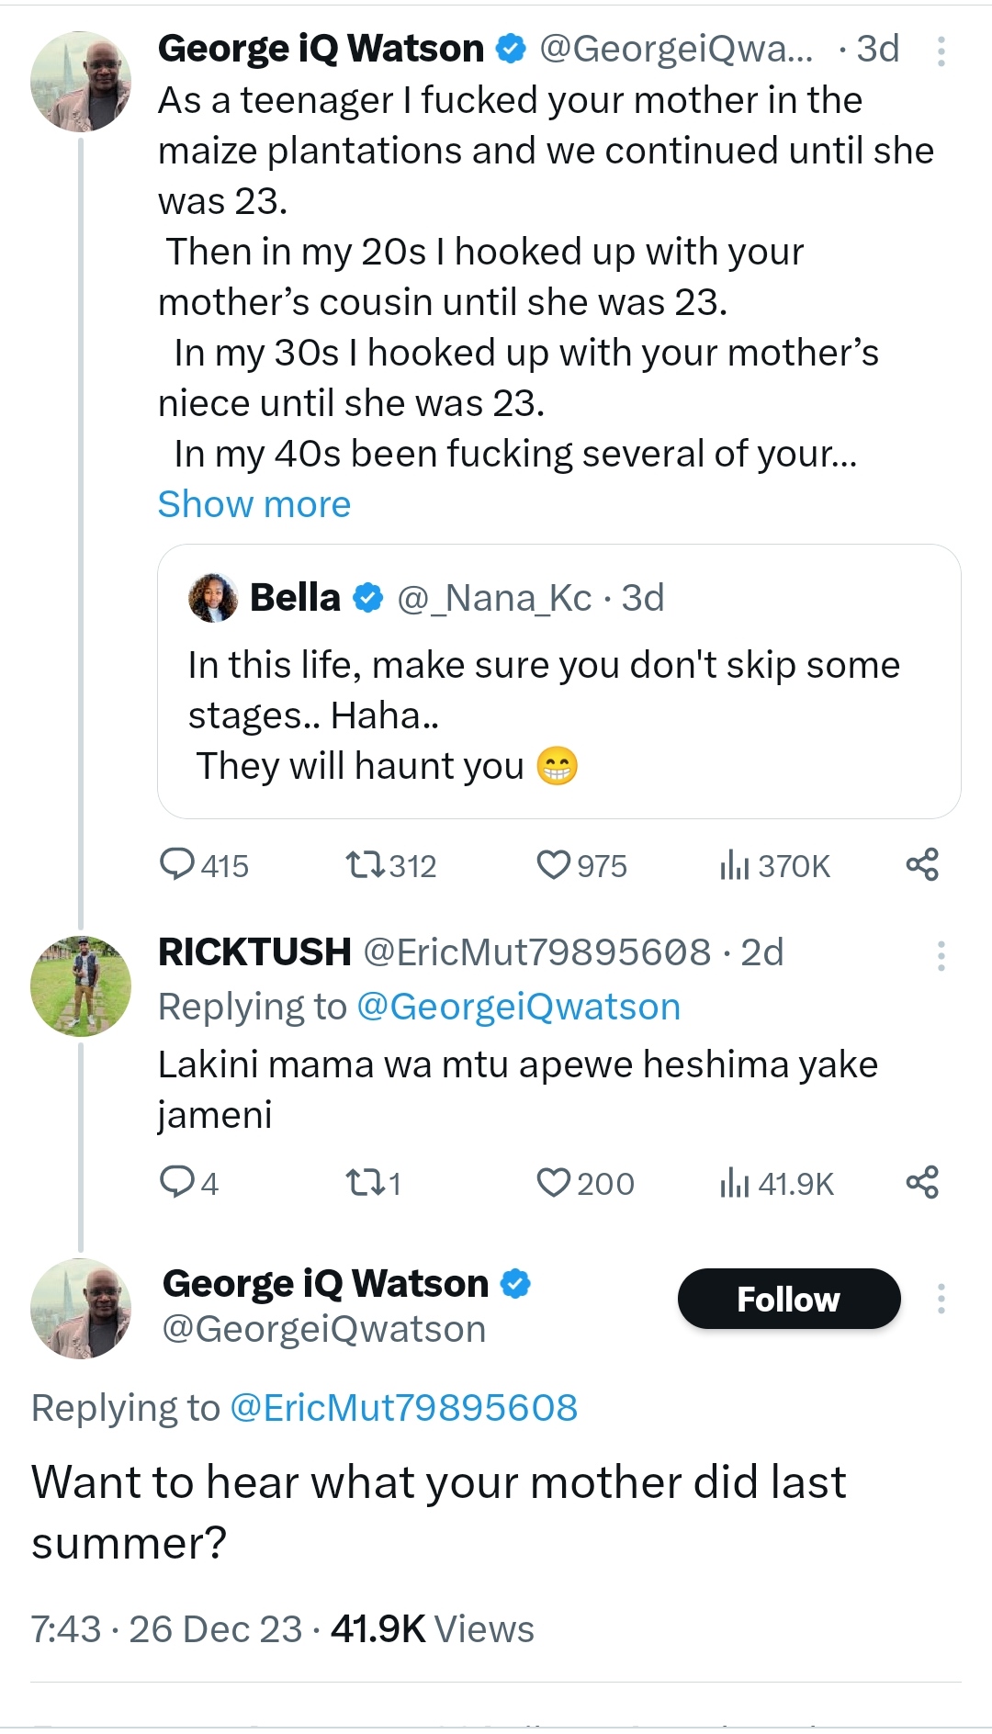Reply to RICKTUSH's tweet
The image size is (992, 1734).
[176, 1182]
